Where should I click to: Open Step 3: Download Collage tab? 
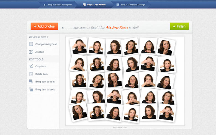click(132, 5)
